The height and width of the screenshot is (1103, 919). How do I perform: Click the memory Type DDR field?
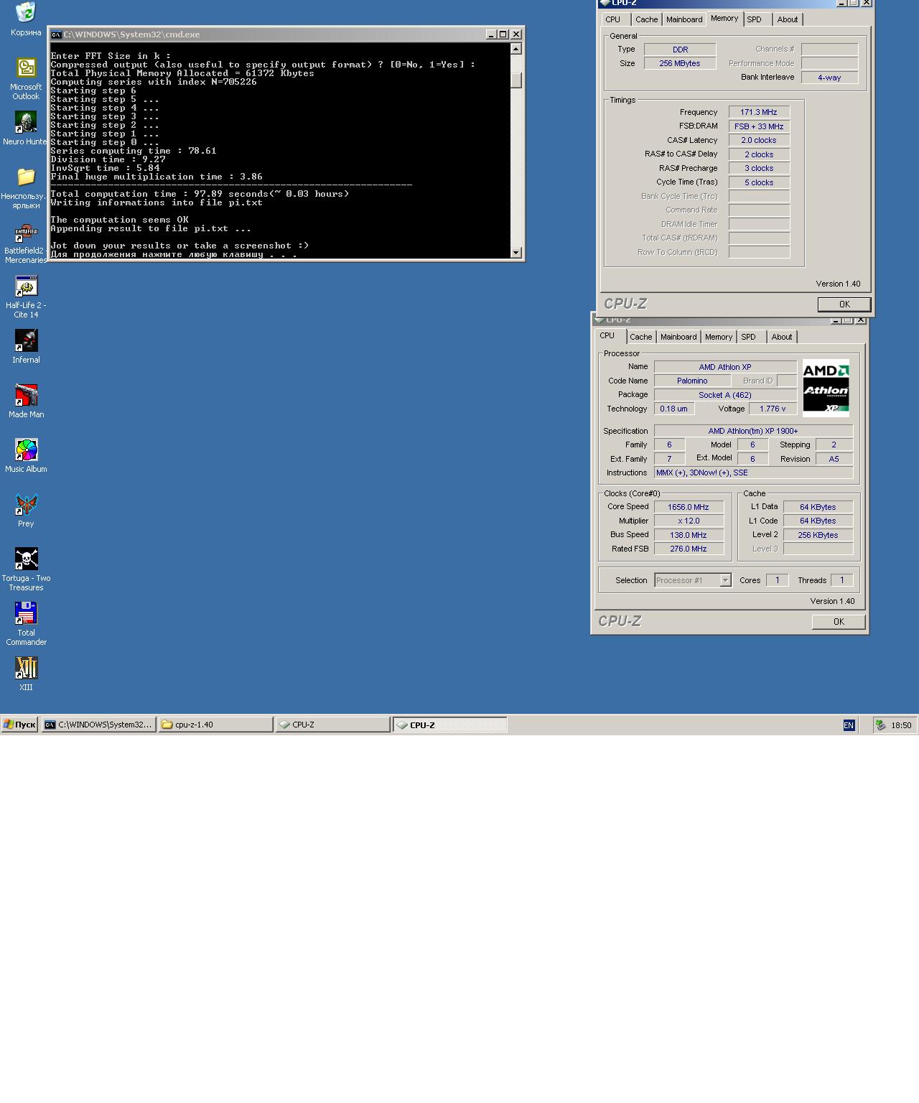point(680,50)
